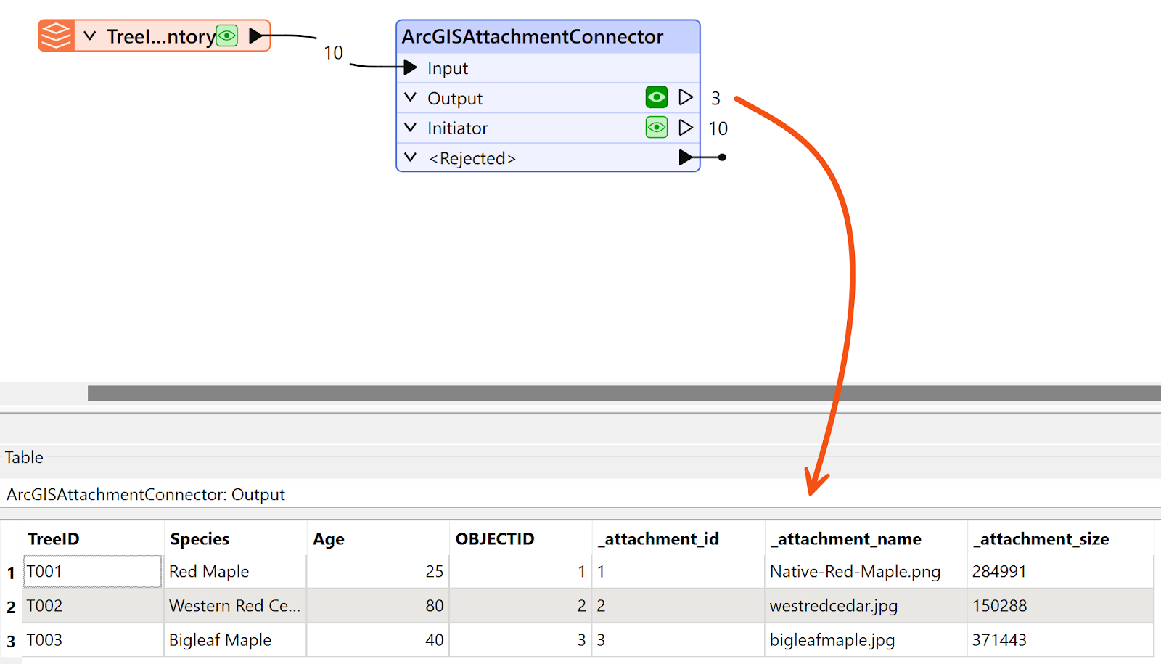Click the T002 cell

tap(93, 606)
